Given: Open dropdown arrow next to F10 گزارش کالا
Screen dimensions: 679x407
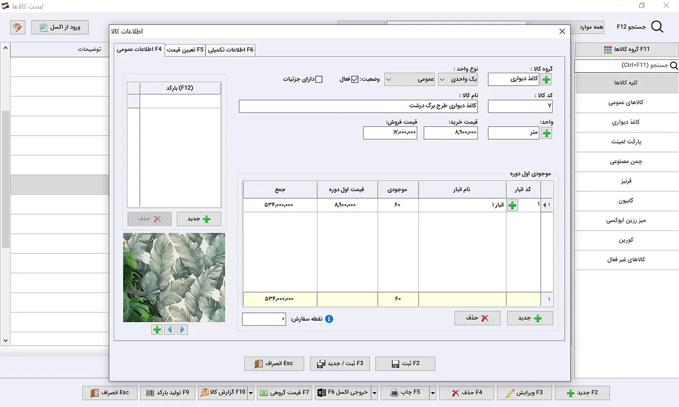Looking at the screenshot, I should (251, 393).
